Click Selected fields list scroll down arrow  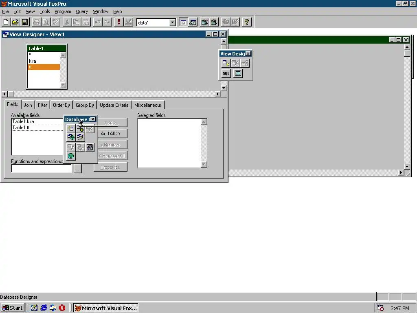204,165
